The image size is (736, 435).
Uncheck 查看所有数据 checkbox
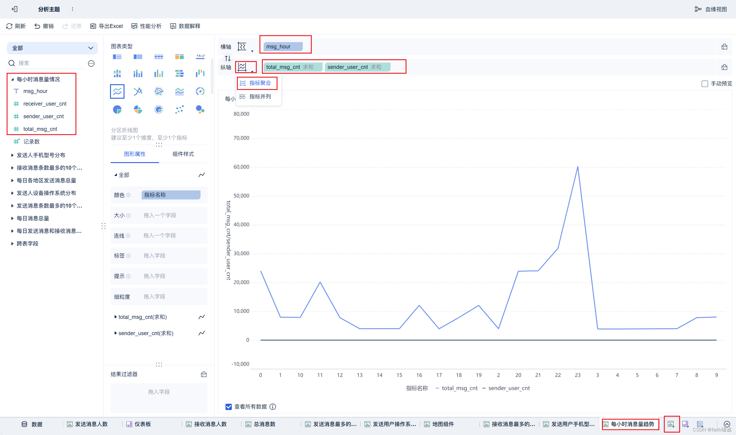click(228, 407)
